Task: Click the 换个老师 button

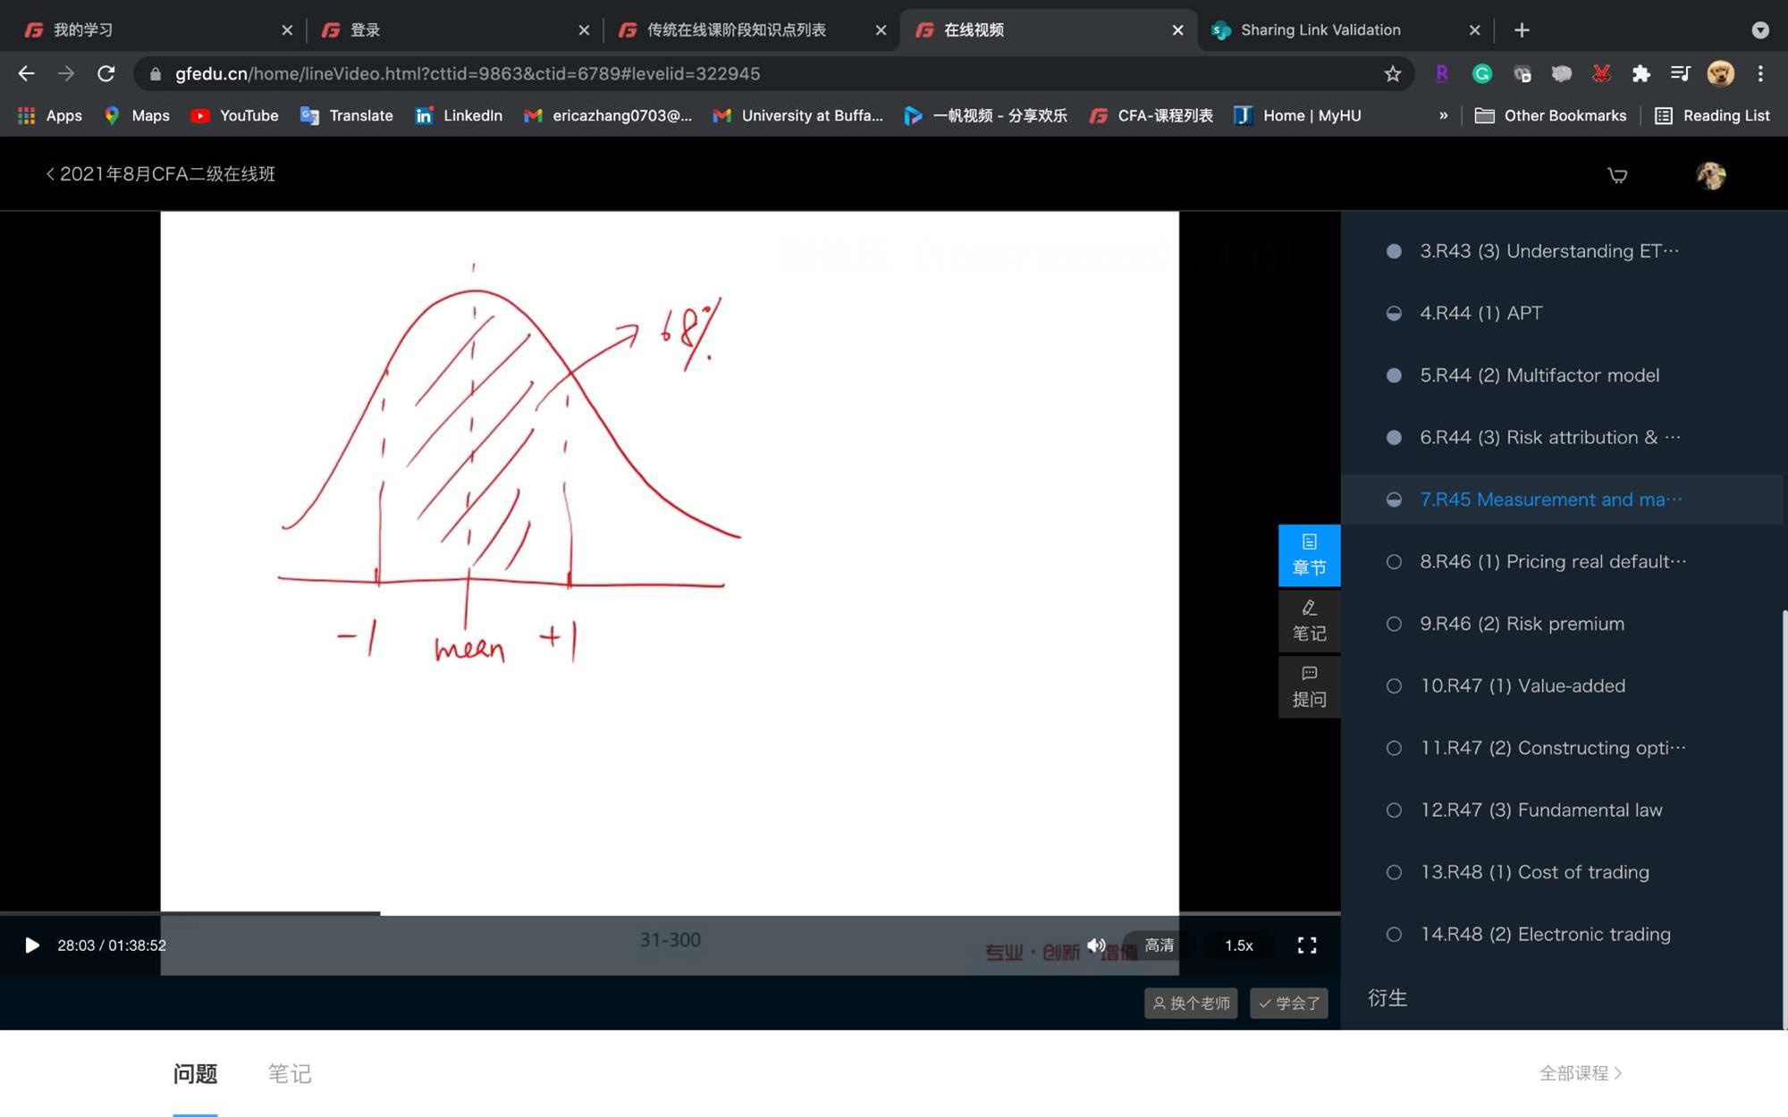Action: [x=1190, y=1003]
